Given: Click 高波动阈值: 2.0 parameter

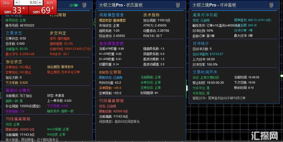Looking at the screenshot, I should 154,64.
